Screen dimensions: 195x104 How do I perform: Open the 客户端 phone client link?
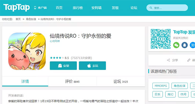click(x=40, y=8)
